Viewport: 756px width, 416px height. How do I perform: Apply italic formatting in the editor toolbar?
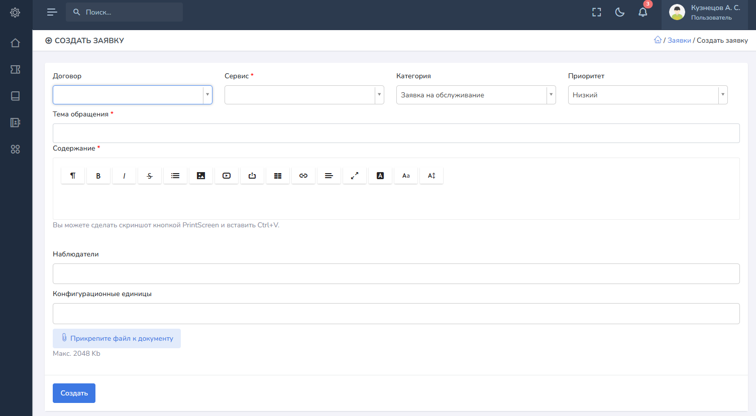124,176
